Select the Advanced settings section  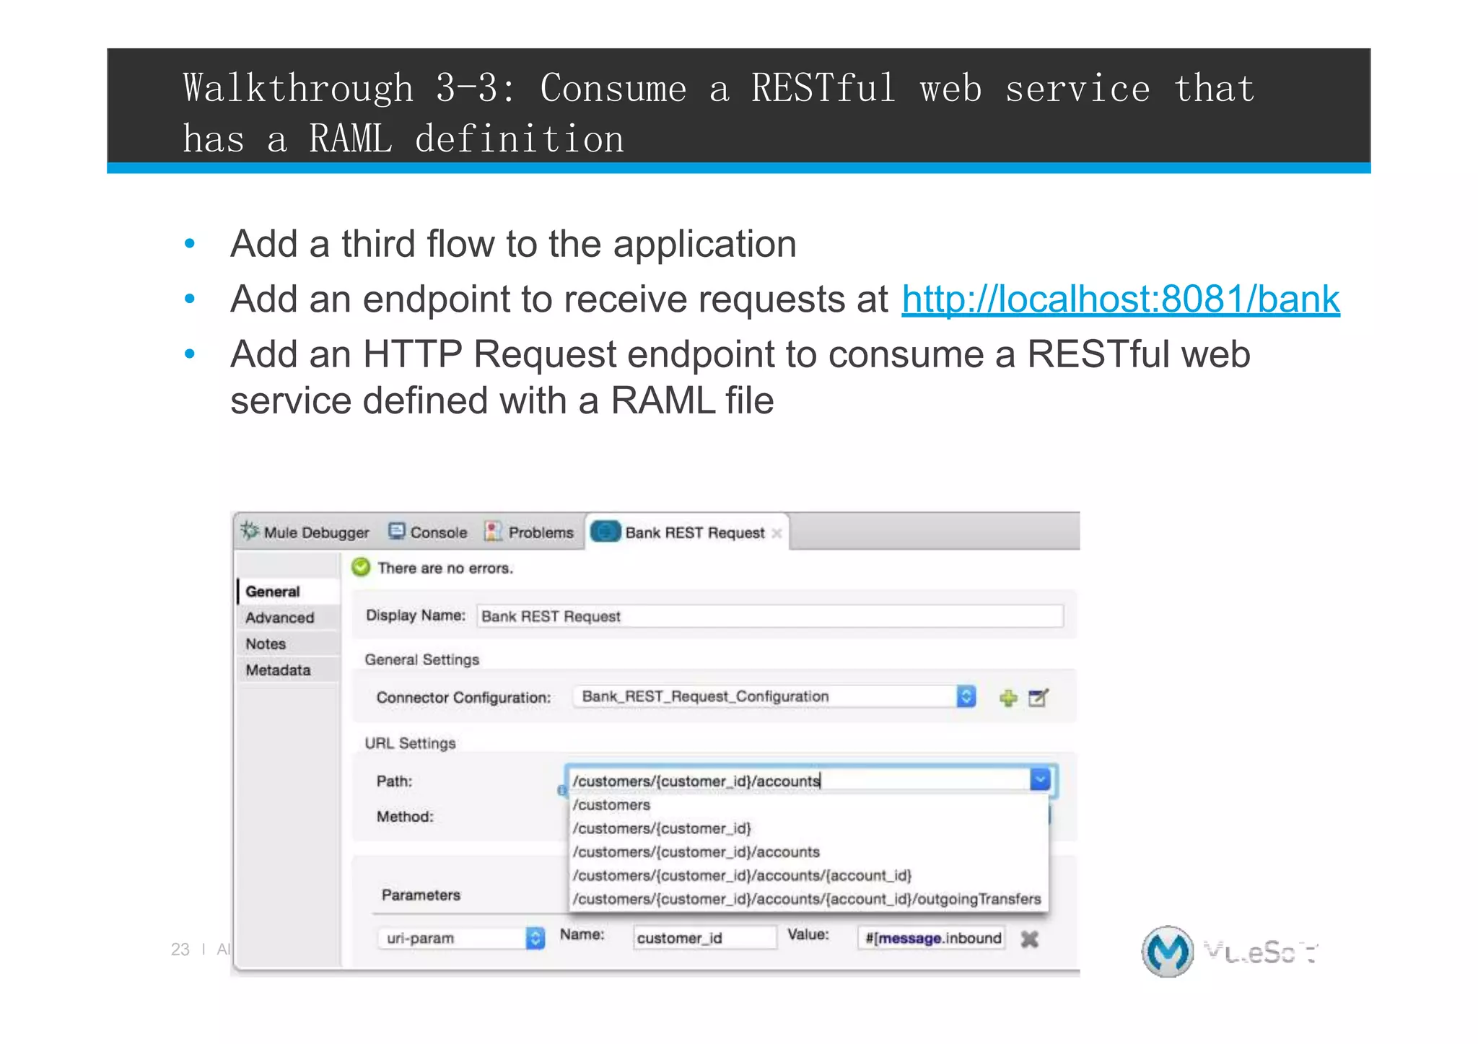(288, 618)
